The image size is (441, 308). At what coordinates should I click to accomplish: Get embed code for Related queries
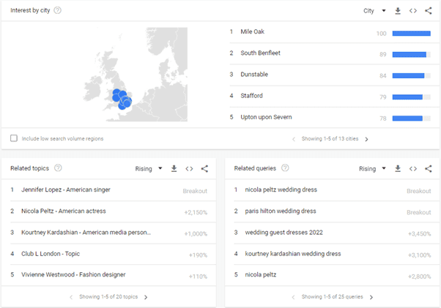coord(413,168)
